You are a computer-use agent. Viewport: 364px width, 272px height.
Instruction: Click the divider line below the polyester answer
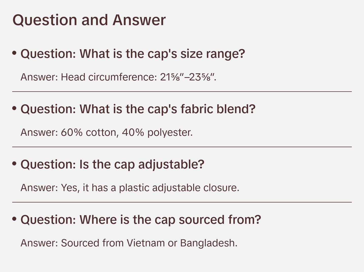[x=182, y=147]
